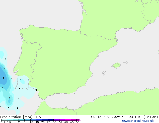The image size is (159, 123).
Task: Click the '(12+351)' forecast offset text
Action: click(151, 117)
